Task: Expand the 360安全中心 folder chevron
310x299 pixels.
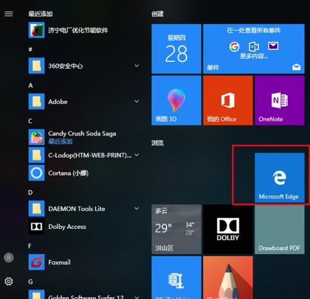Action: pyautogui.click(x=137, y=66)
